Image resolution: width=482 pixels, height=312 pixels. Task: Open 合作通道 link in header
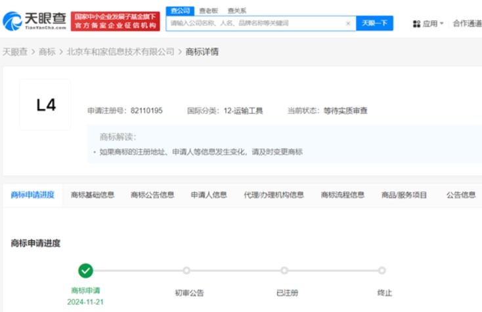click(x=466, y=24)
